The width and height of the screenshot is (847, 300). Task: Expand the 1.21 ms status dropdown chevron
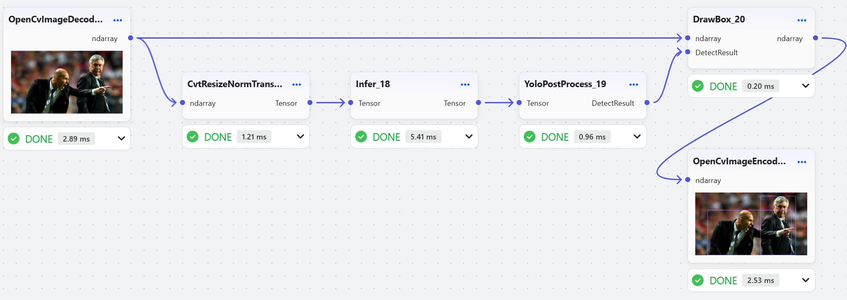click(x=300, y=137)
